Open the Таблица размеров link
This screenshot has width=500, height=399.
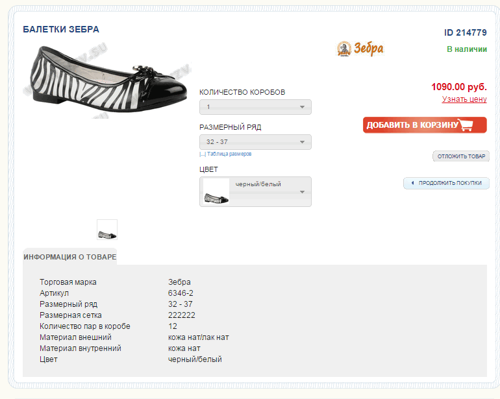(229, 154)
